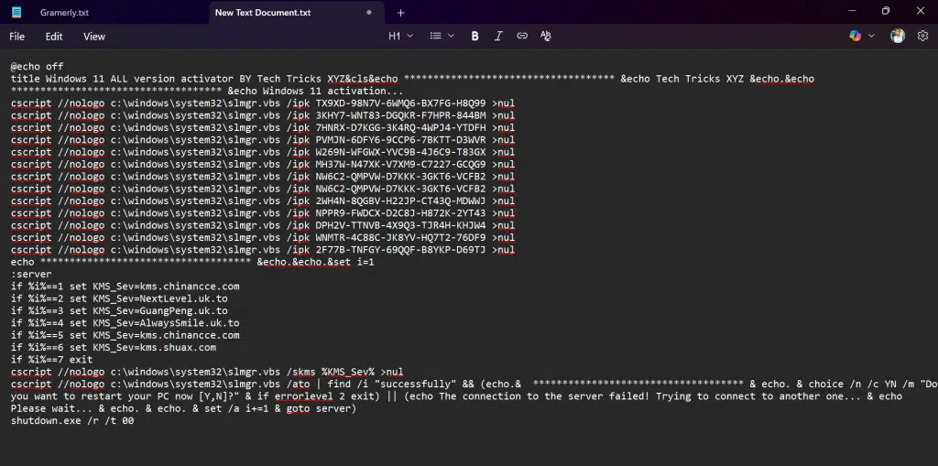The image size is (938, 466).
Task: Open the File menu
Action: tap(16, 37)
